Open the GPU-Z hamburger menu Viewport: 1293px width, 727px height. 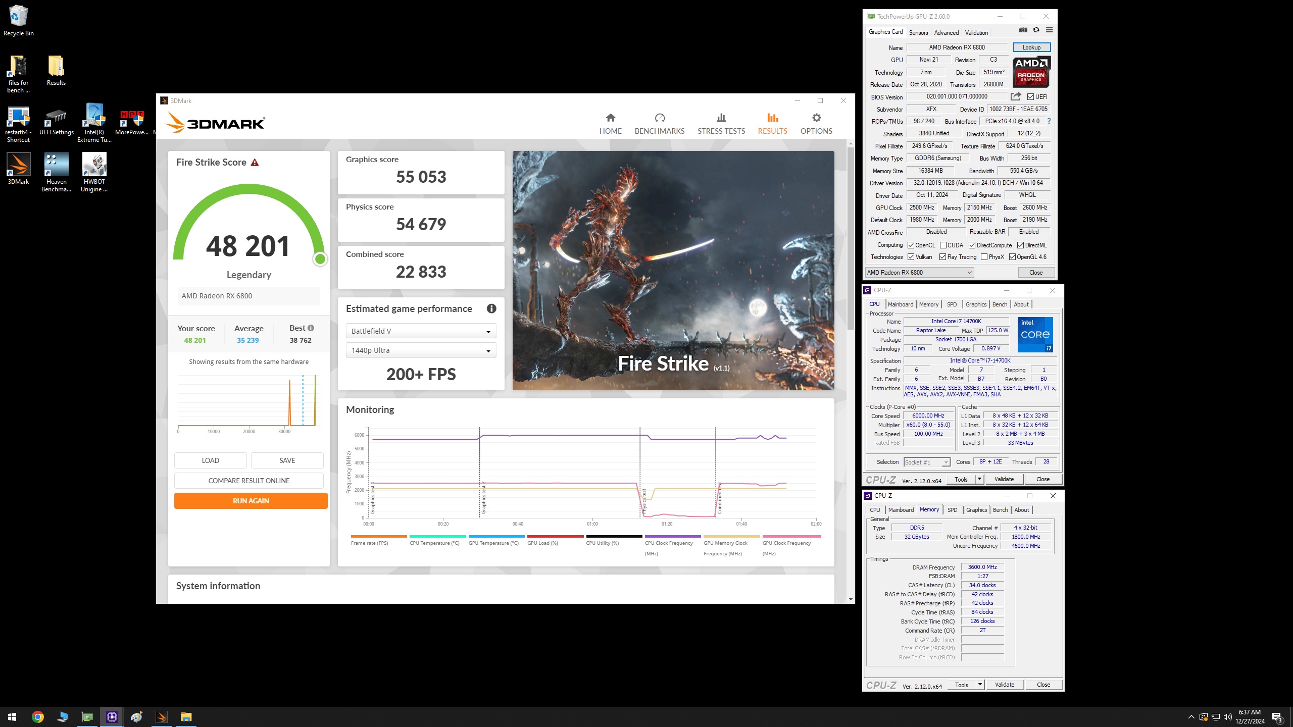1049,30
